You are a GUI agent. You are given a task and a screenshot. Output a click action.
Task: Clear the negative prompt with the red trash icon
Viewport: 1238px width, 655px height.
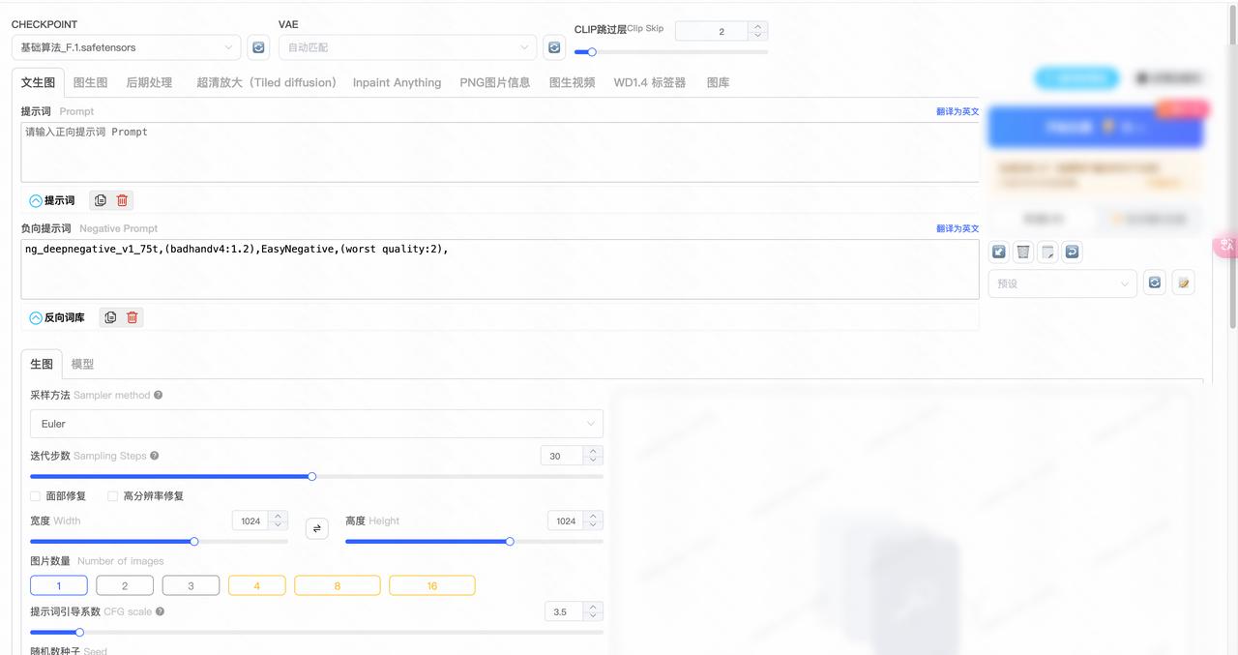(x=133, y=317)
